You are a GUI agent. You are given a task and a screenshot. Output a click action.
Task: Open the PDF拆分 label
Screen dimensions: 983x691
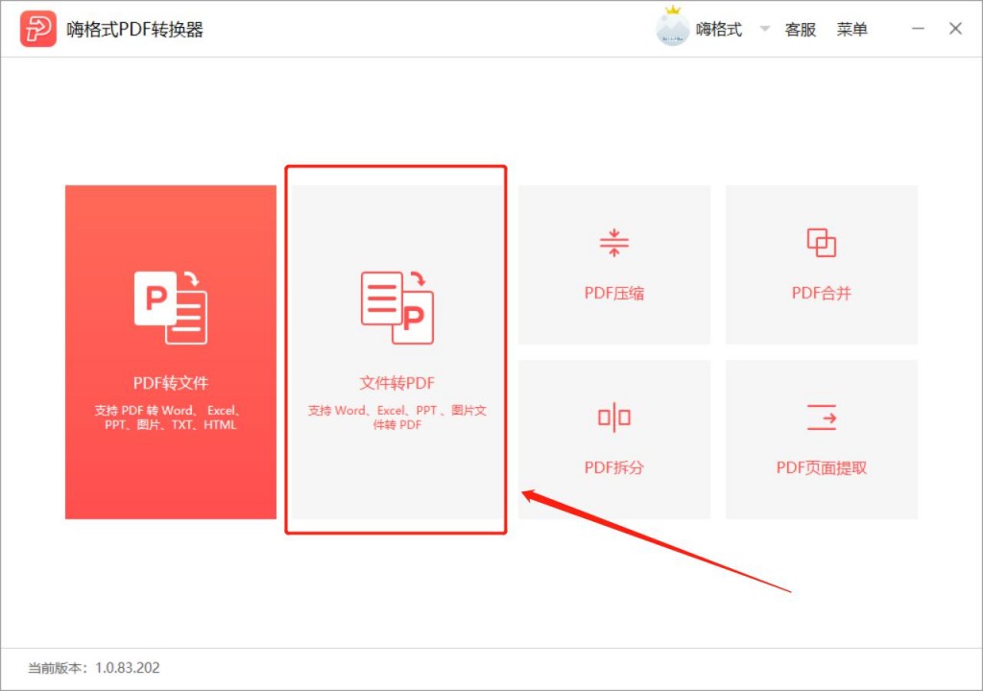[x=613, y=467]
